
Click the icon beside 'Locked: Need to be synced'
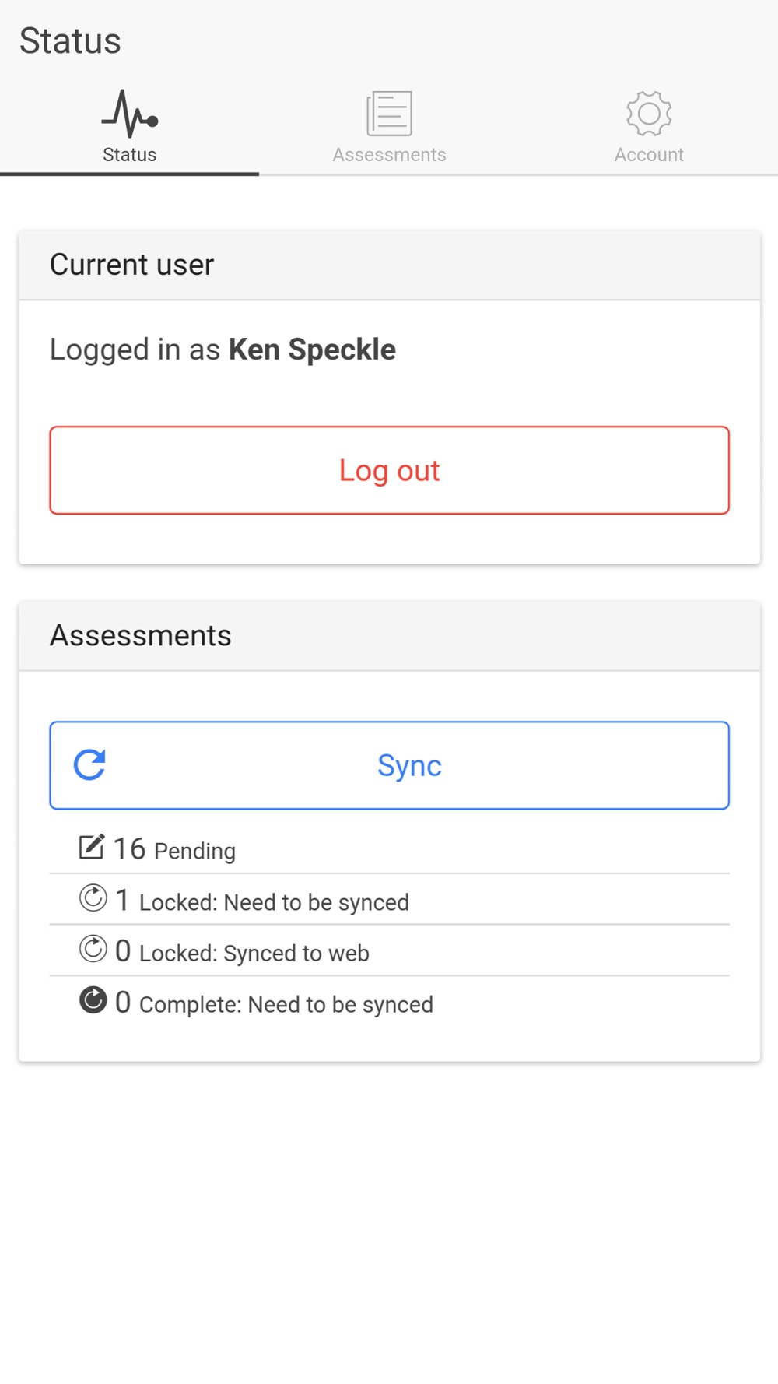pyautogui.click(x=93, y=898)
